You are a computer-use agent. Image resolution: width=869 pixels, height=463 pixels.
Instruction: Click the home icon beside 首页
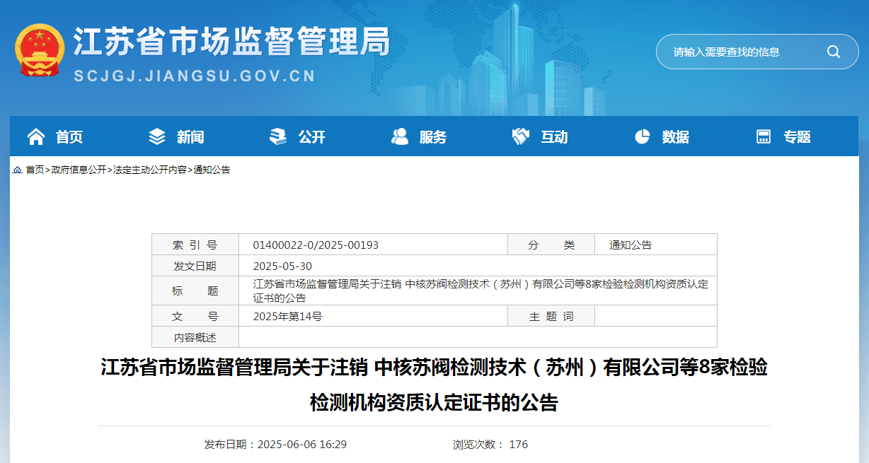pos(36,136)
